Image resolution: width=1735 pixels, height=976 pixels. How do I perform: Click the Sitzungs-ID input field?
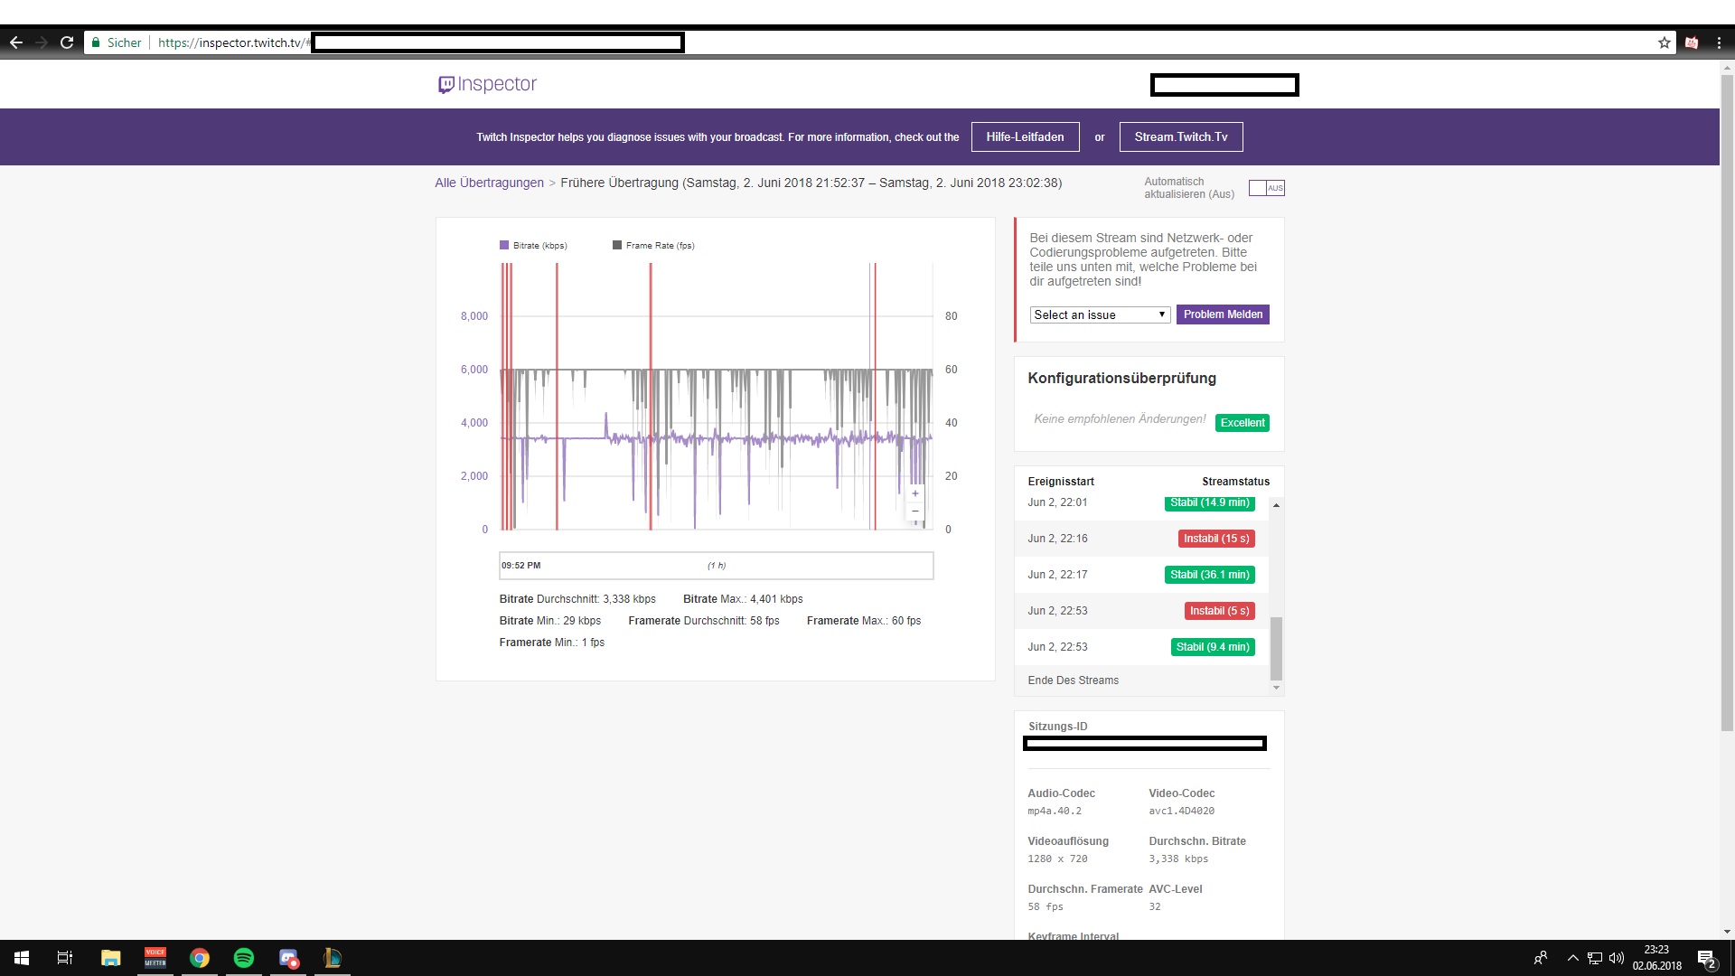point(1145,744)
